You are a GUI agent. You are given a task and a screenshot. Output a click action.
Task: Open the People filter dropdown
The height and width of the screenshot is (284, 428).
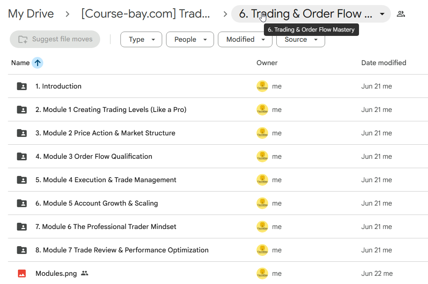tap(190, 39)
